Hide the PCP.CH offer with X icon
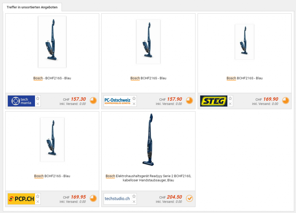The image size is (296, 213). (38, 202)
